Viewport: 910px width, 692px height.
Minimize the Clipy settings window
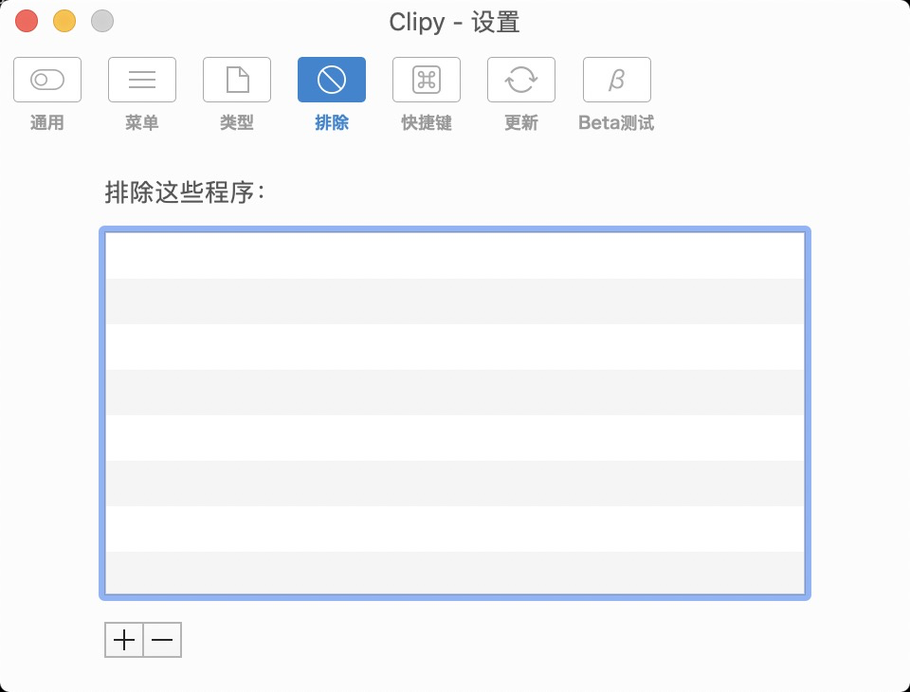point(64,22)
